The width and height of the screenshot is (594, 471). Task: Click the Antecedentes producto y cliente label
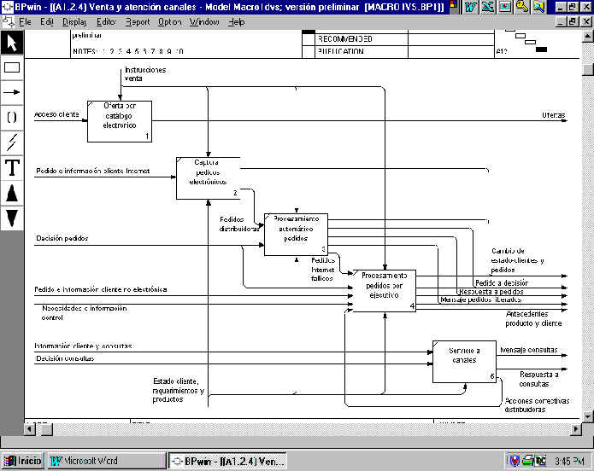(x=533, y=318)
